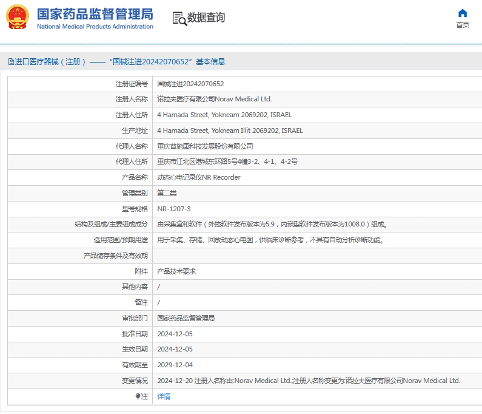
Task: Click the 注册人住所 label
Action: point(132,115)
